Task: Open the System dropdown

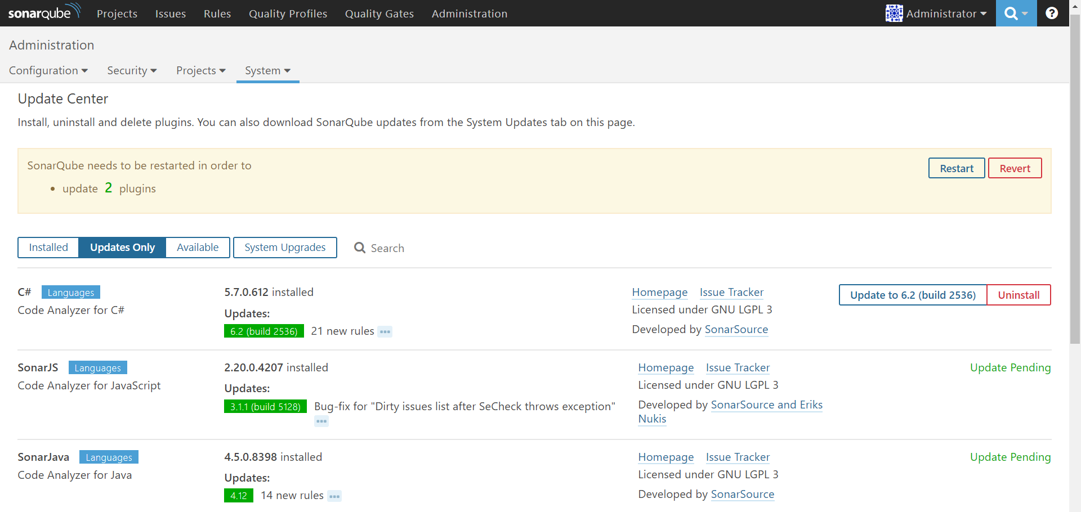Action: [267, 70]
